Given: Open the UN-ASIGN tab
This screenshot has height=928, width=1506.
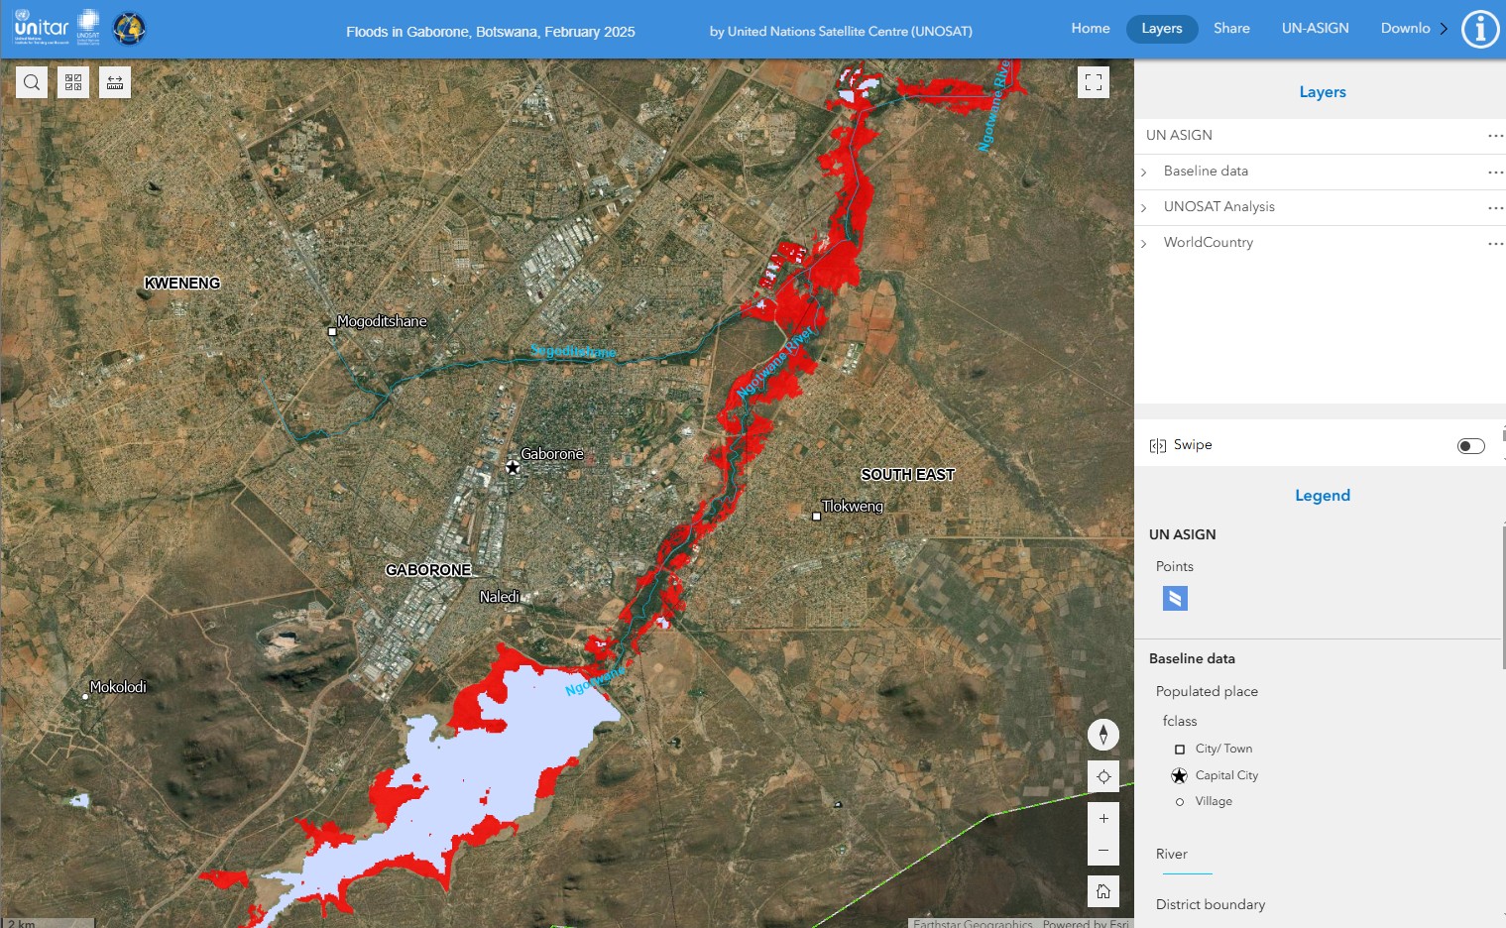Looking at the screenshot, I should click(x=1315, y=29).
